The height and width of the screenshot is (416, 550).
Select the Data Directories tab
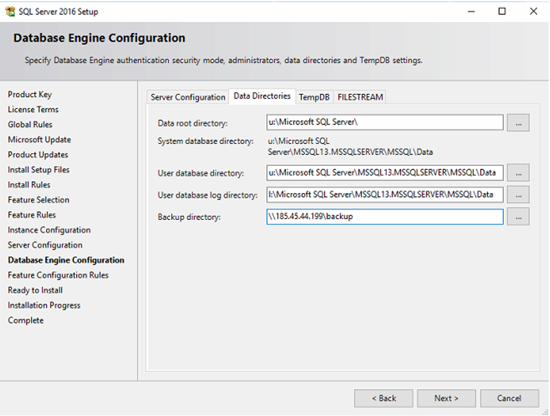pos(262,96)
